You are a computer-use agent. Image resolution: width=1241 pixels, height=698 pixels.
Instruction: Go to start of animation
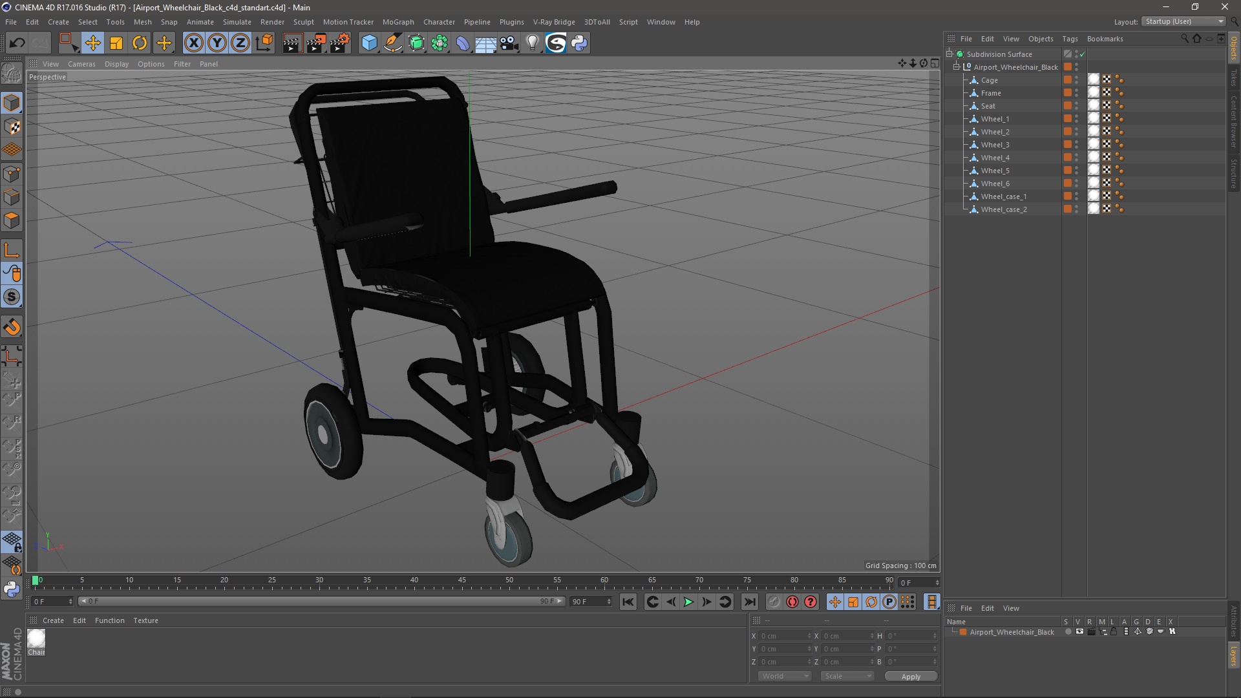628,602
